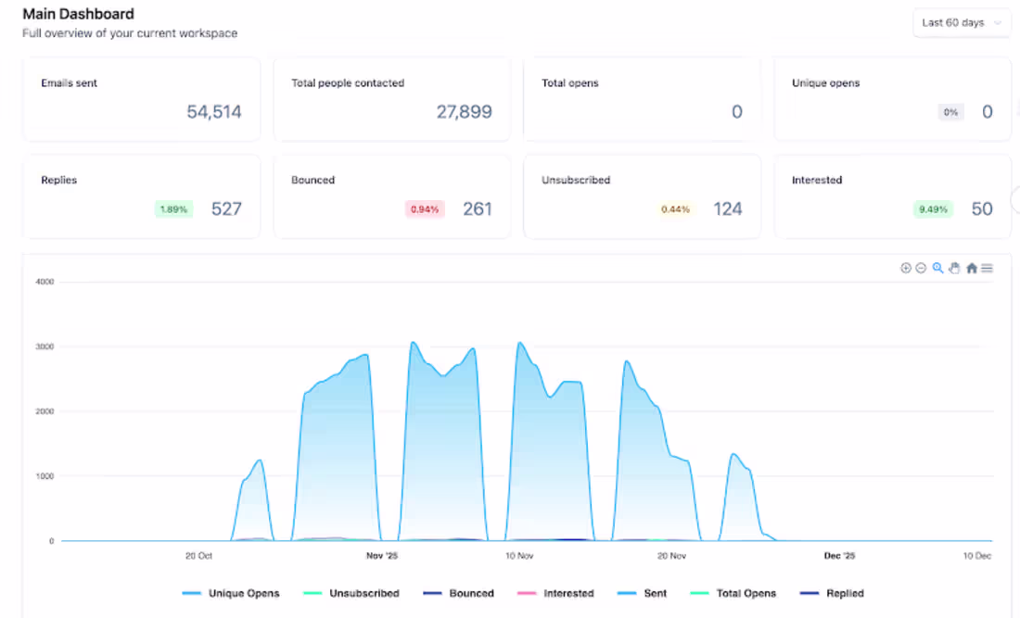Activate the hand panning tool
1020x618 pixels.
click(954, 268)
